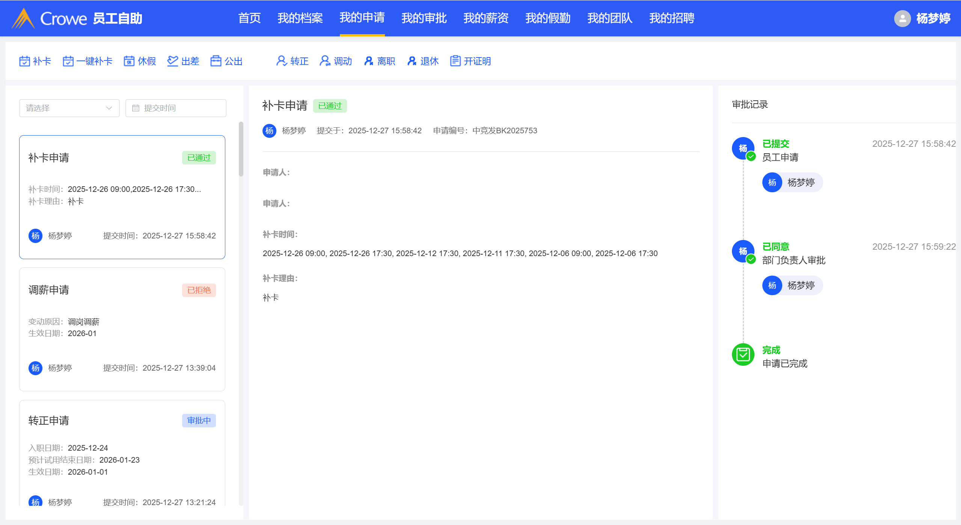Open 我的假勤 in top navigation
961x525 pixels.
pyautogui.click(x=548, y=18)
